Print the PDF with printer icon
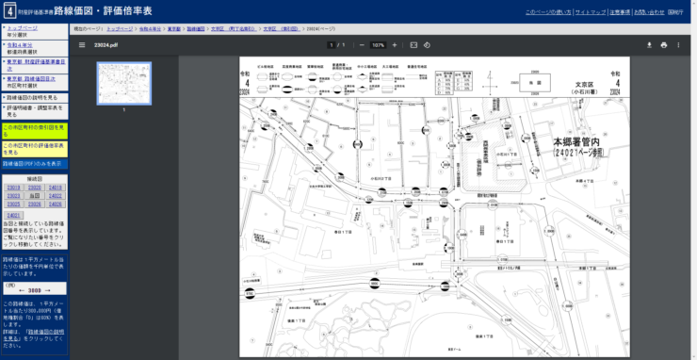Screen dimensions: 697x360 click(x=664, y=45)
